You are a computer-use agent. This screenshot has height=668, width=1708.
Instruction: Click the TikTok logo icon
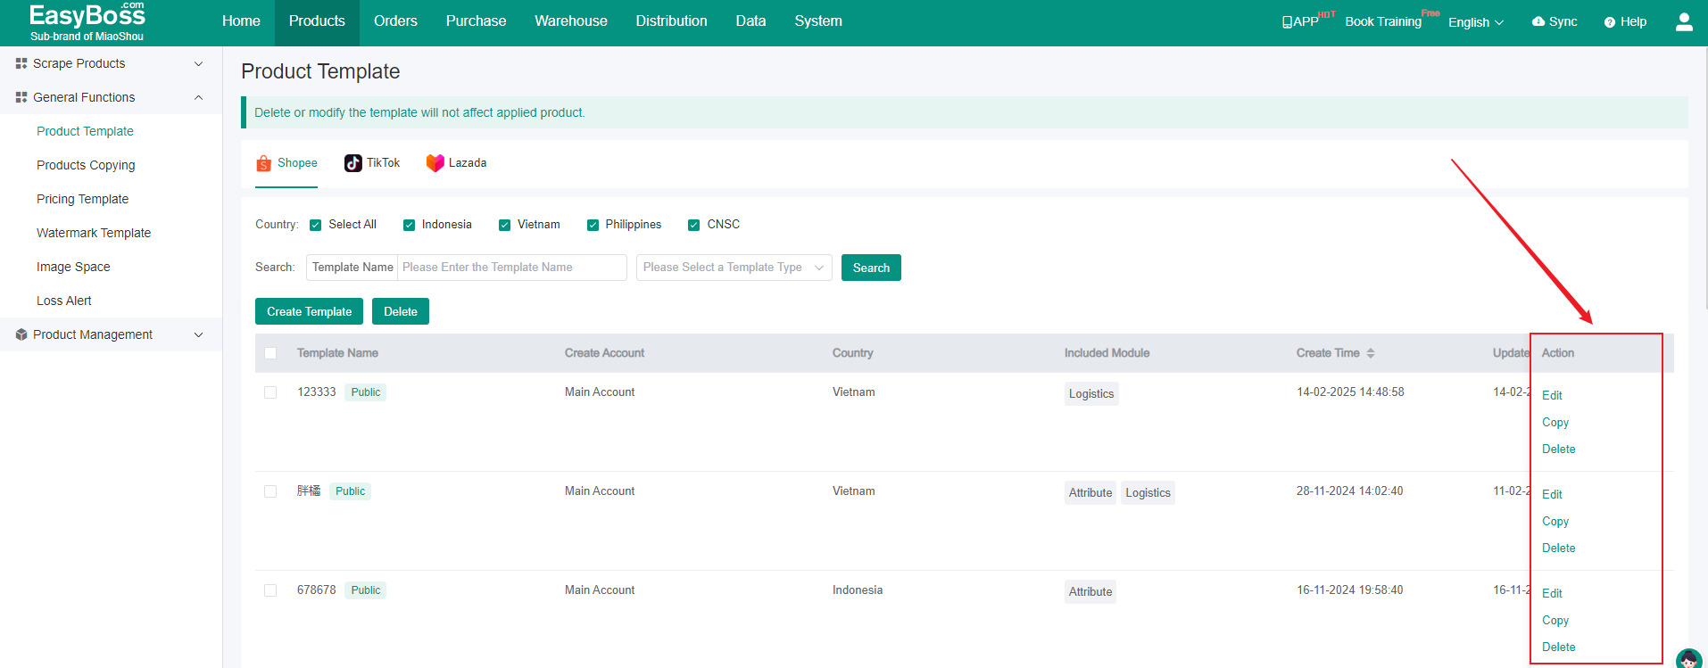point(353,163)
